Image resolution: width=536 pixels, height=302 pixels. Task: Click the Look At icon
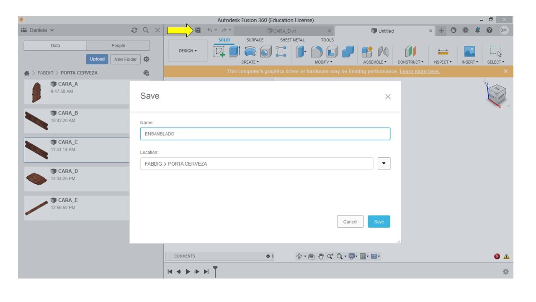pos(311,256)
